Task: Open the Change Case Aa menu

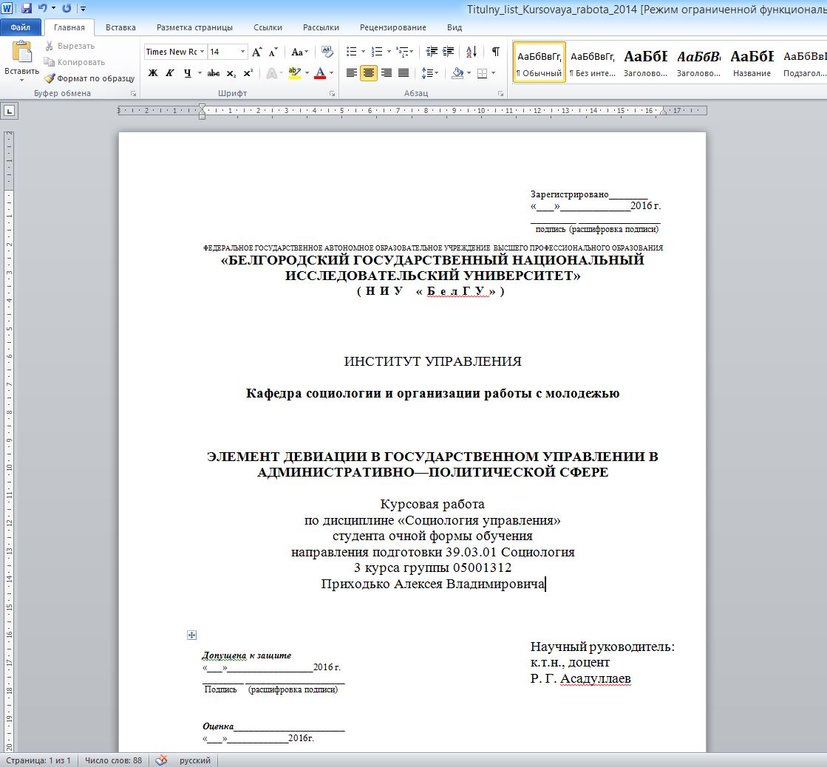Action: click(x=299, y=52)
